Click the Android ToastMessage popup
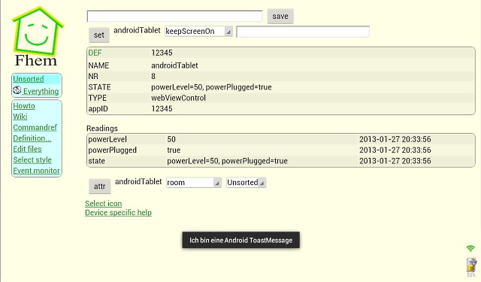Screen dimensions: 481x282 (x=240, y=240)
